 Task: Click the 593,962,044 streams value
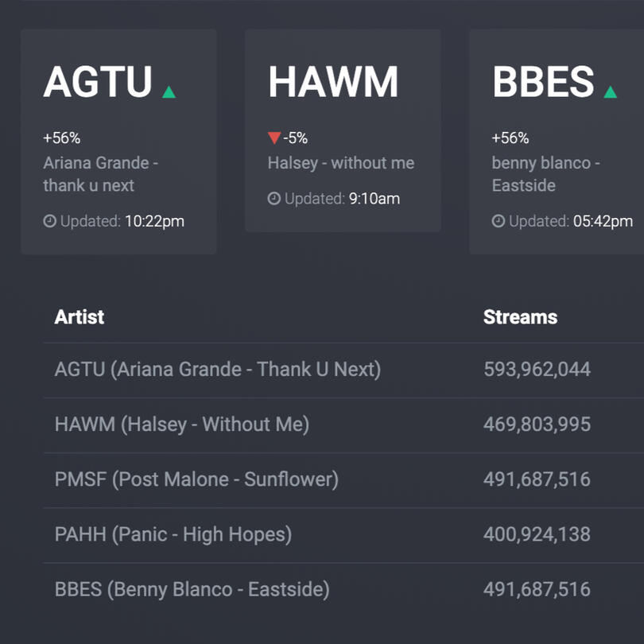537,370
